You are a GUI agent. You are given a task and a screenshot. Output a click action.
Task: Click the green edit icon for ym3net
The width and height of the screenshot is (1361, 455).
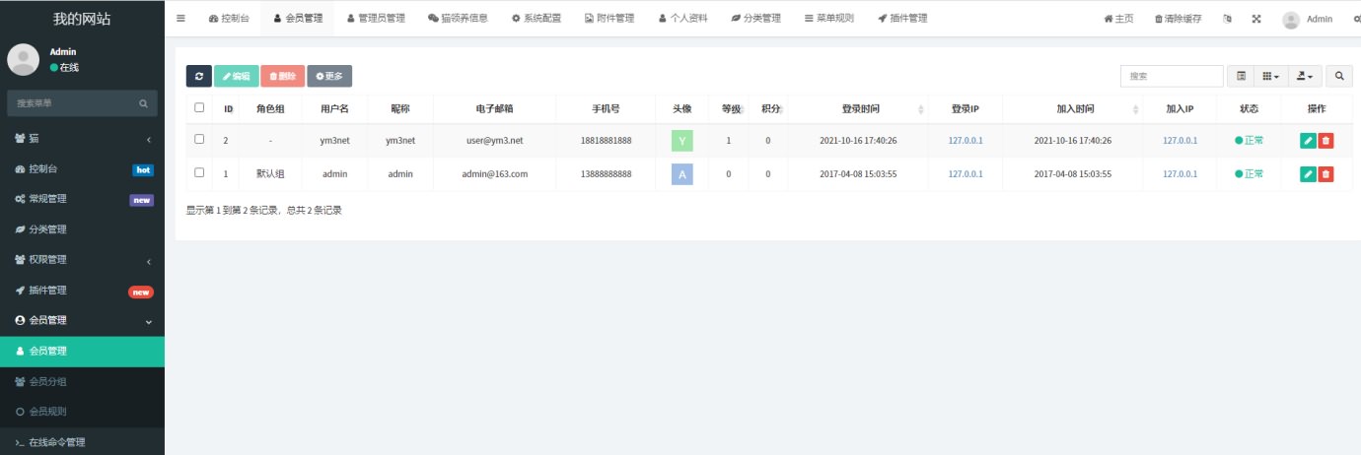[1308, 141]
